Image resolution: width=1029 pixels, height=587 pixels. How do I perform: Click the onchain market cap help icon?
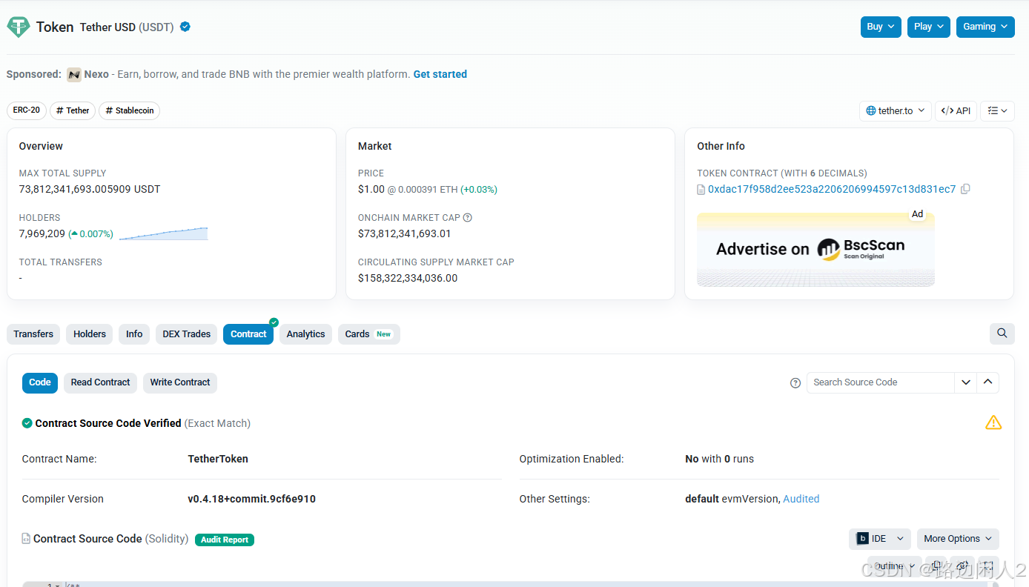tap(468, 218)
